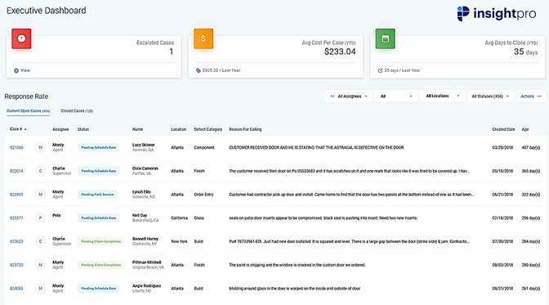The height and width of the screenshot is (305, 549).
Task: Click the refresh icon beside 35 days / Last Year
Action: 380,70
